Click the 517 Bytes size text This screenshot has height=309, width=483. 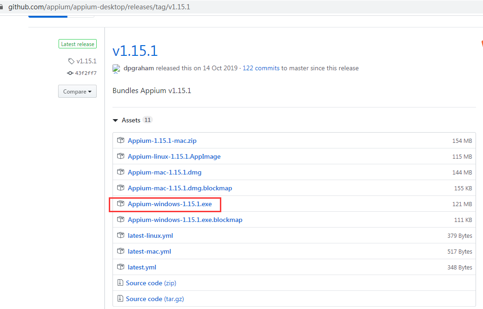pos(460,252)
